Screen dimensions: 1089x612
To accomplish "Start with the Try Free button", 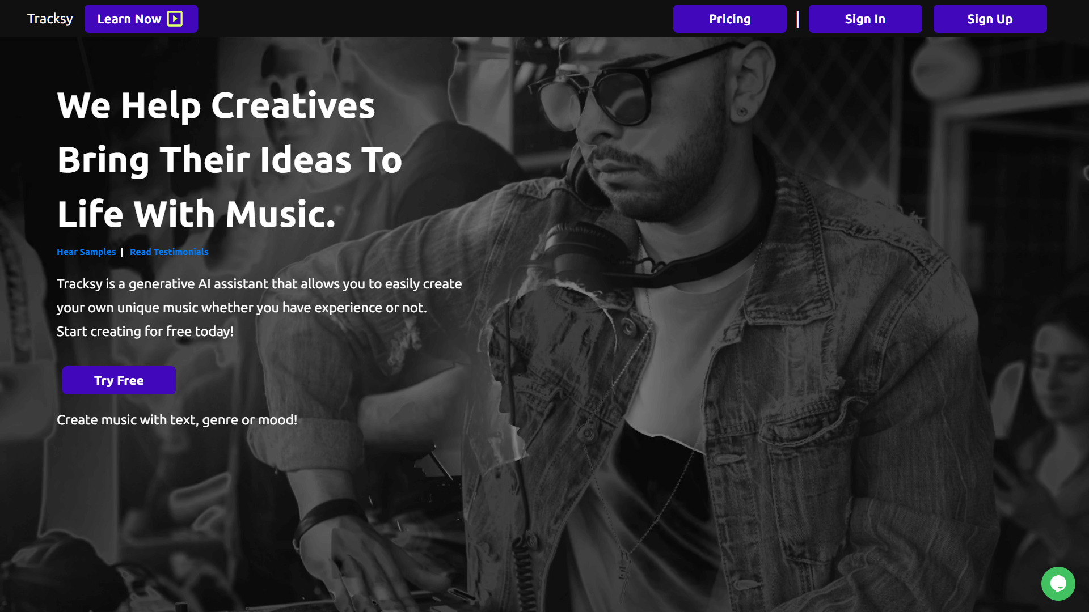I will (119, 380).
